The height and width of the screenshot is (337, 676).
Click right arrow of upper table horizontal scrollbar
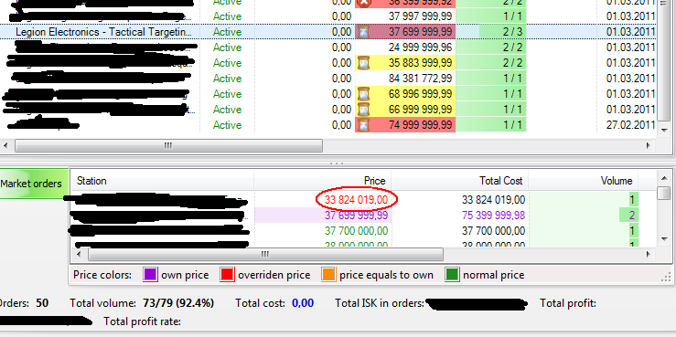point(648,145)
